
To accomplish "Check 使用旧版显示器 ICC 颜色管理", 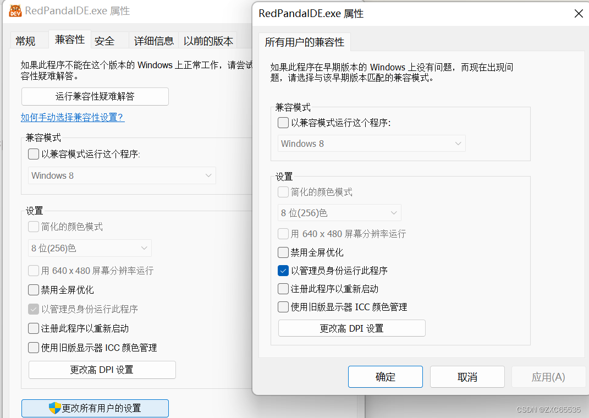I will 283,307.
